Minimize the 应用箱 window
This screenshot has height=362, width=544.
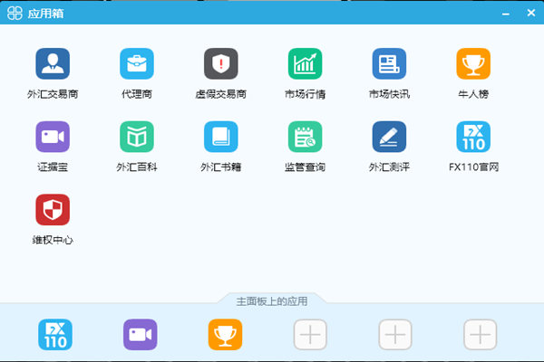506,14
